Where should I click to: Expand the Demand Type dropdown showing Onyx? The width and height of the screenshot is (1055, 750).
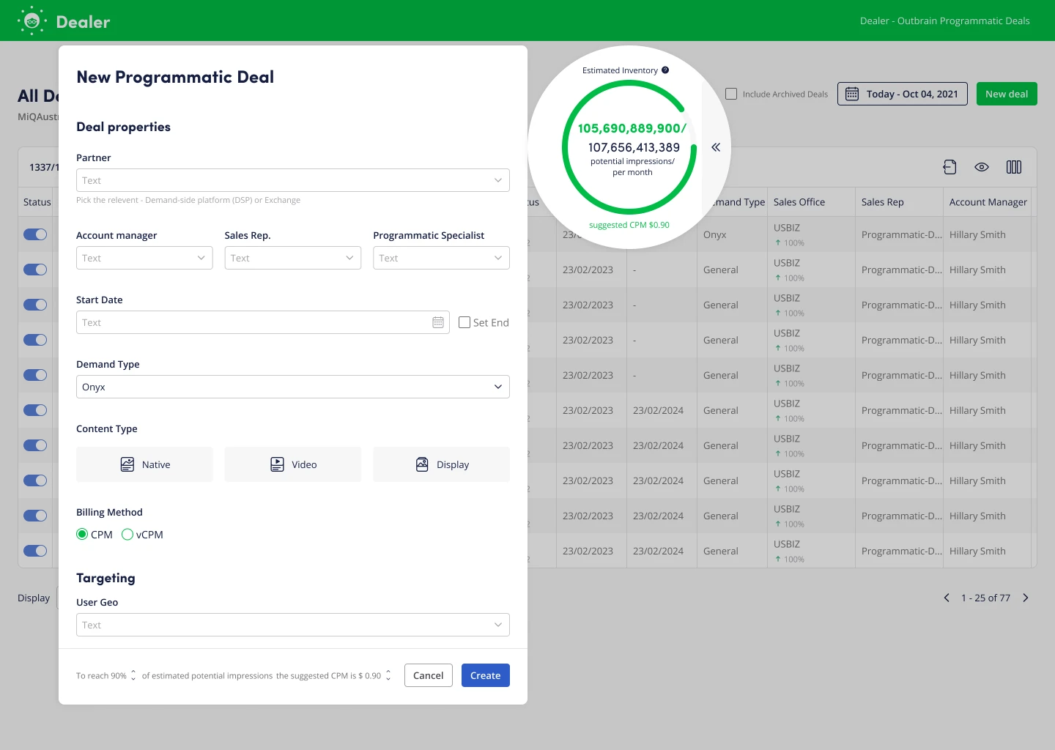point(292,387)
